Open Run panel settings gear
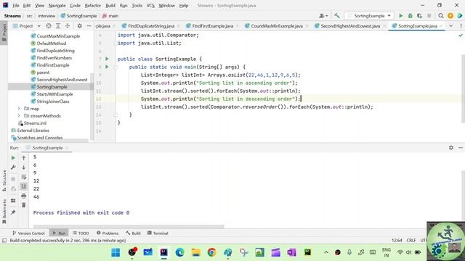Screen dimensions: 465x261 [451, 148]
